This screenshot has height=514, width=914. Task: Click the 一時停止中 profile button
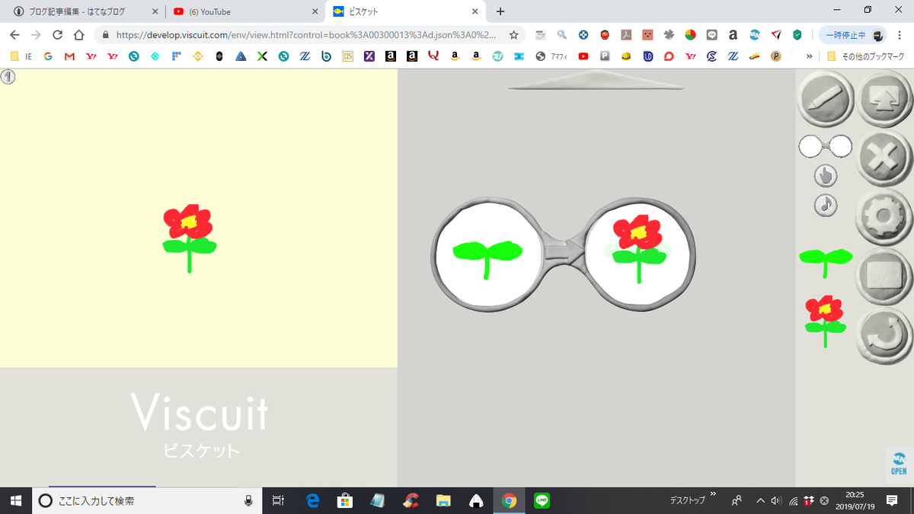pyautogui.click(x=854, y=35)
